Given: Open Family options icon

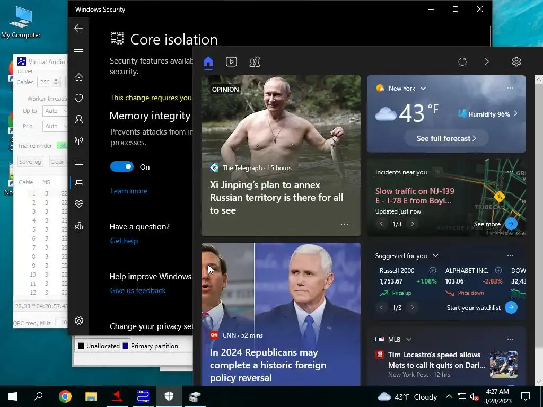Looking at the screenshot, I should [79, 226].
